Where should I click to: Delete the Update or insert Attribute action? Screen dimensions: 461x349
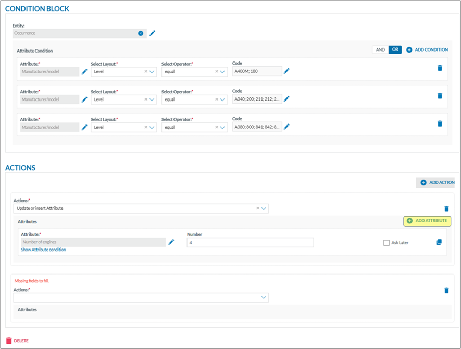click(x=446, y=208)
